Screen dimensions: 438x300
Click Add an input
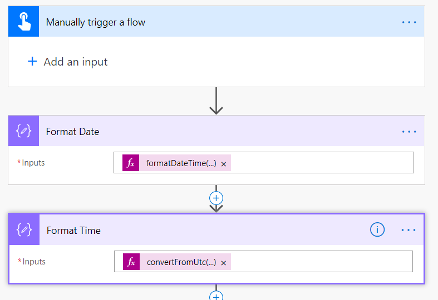(x=76, y=62)
